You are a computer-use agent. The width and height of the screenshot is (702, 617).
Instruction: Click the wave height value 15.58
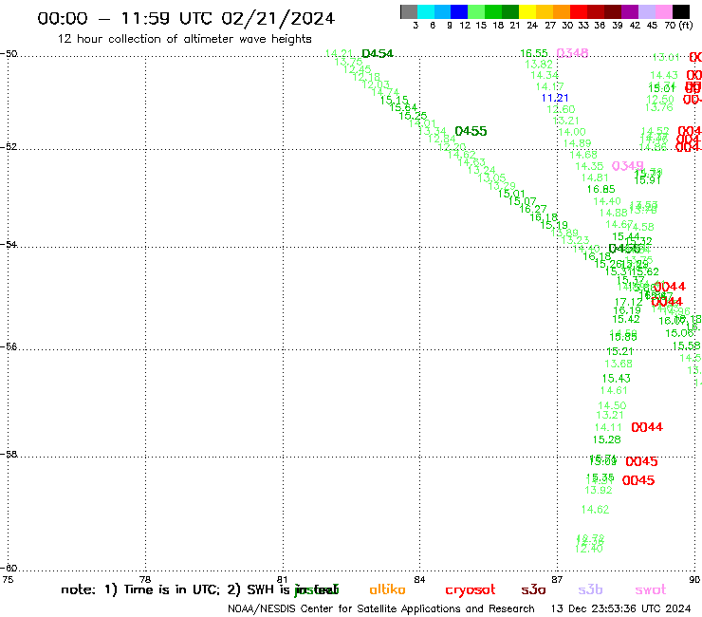tap(686, 346)
